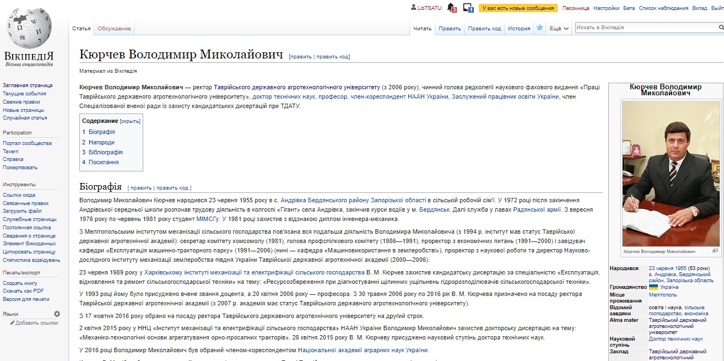Click the LibTSATU user profile icon
The width and height of the screenshot is (724, 361).
(414, 8)
